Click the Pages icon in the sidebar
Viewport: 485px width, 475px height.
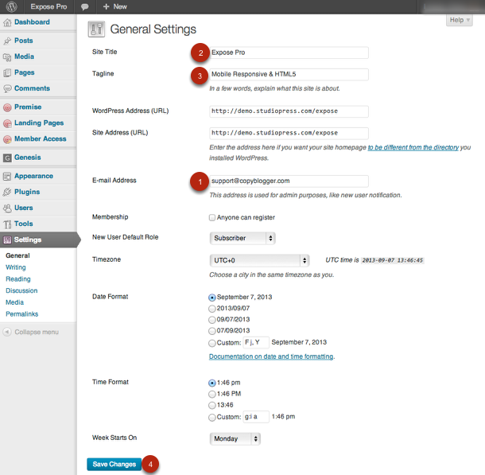pos(7,73)
